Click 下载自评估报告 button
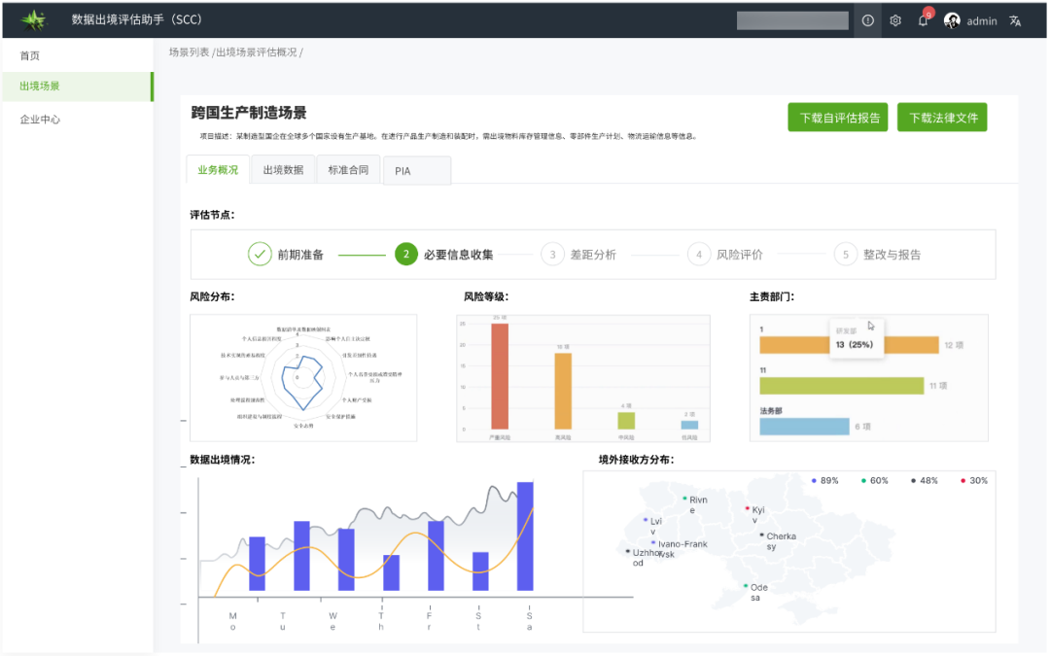1050x656 pixels. coord(837,116)
